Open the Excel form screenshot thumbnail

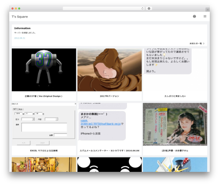click(x=44, y=124)
